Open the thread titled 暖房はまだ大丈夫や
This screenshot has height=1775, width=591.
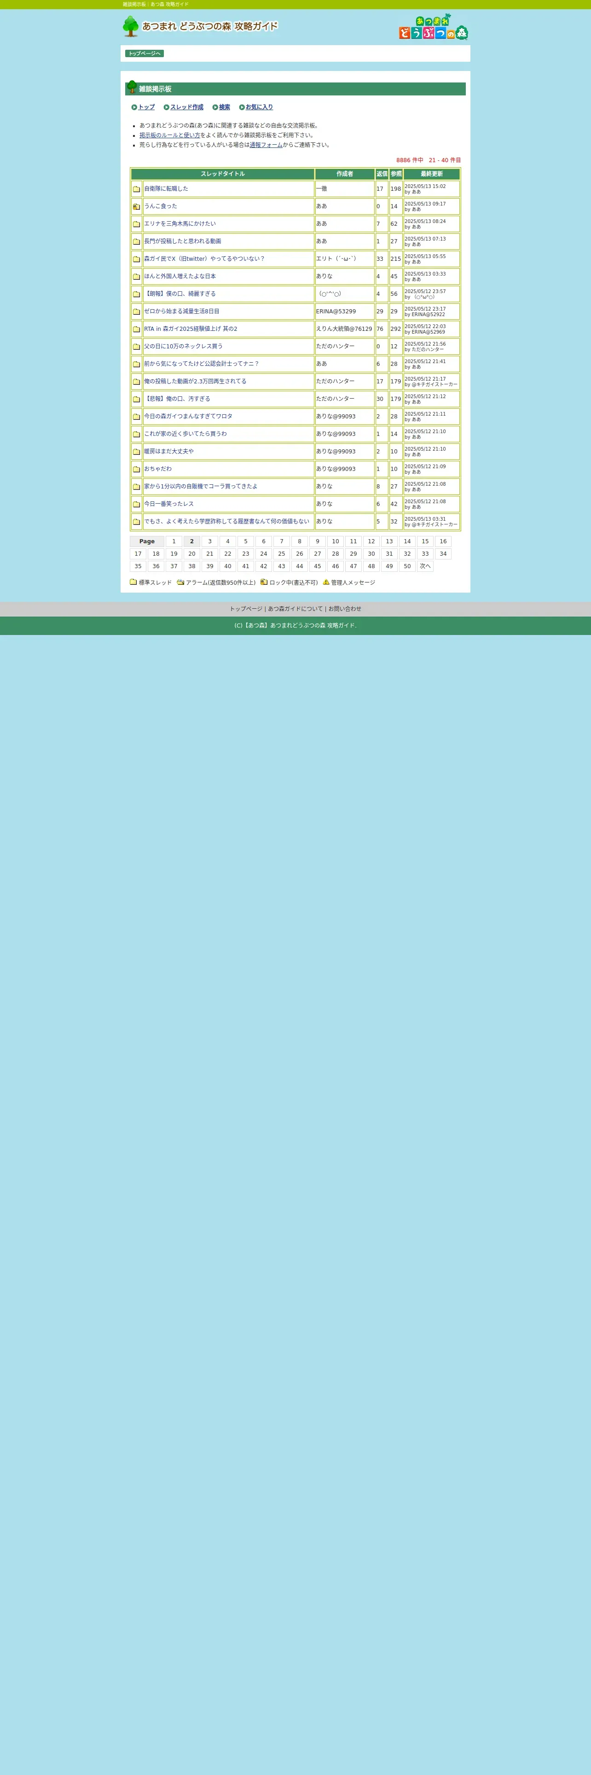(168, 451)
